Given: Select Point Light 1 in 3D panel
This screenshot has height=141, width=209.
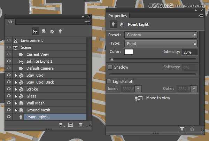Looking at the screenshot, I should (x=55, y=117).
